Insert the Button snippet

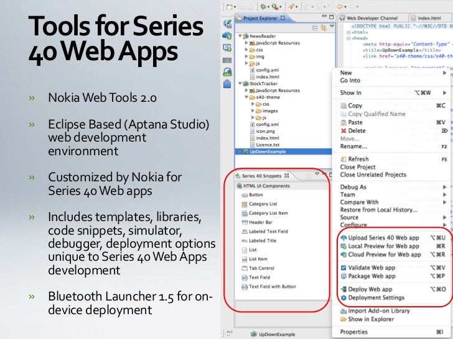coord(252,195)
